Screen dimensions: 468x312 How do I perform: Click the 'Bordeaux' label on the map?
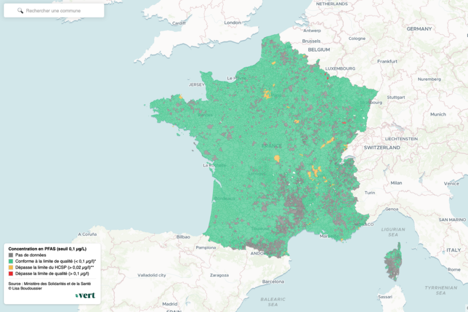(225, 199)
